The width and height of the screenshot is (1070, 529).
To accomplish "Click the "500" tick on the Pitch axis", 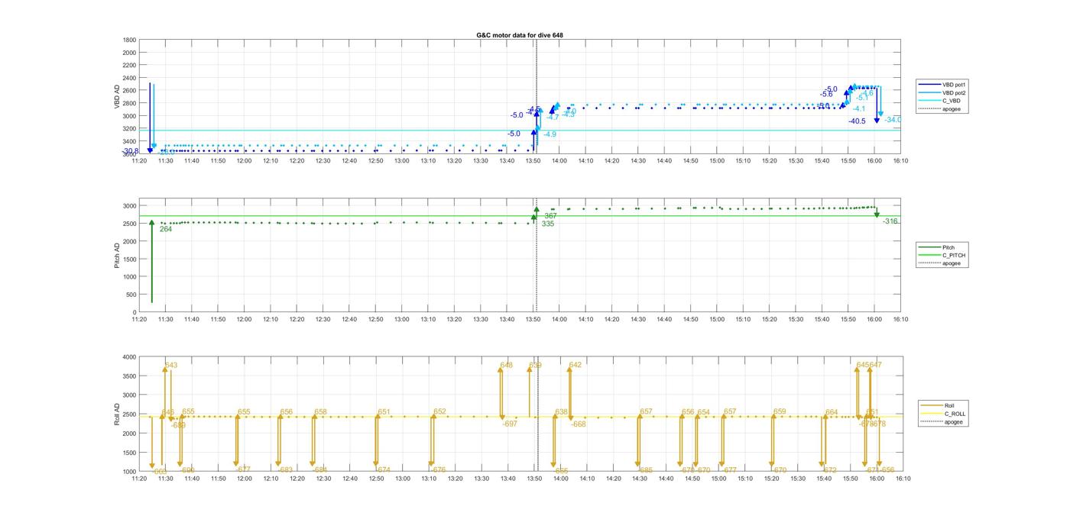I will 131,295.
